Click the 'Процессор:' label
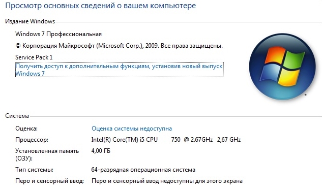The image size is (322, 191). pyautogui.click(x=32, y=140)
